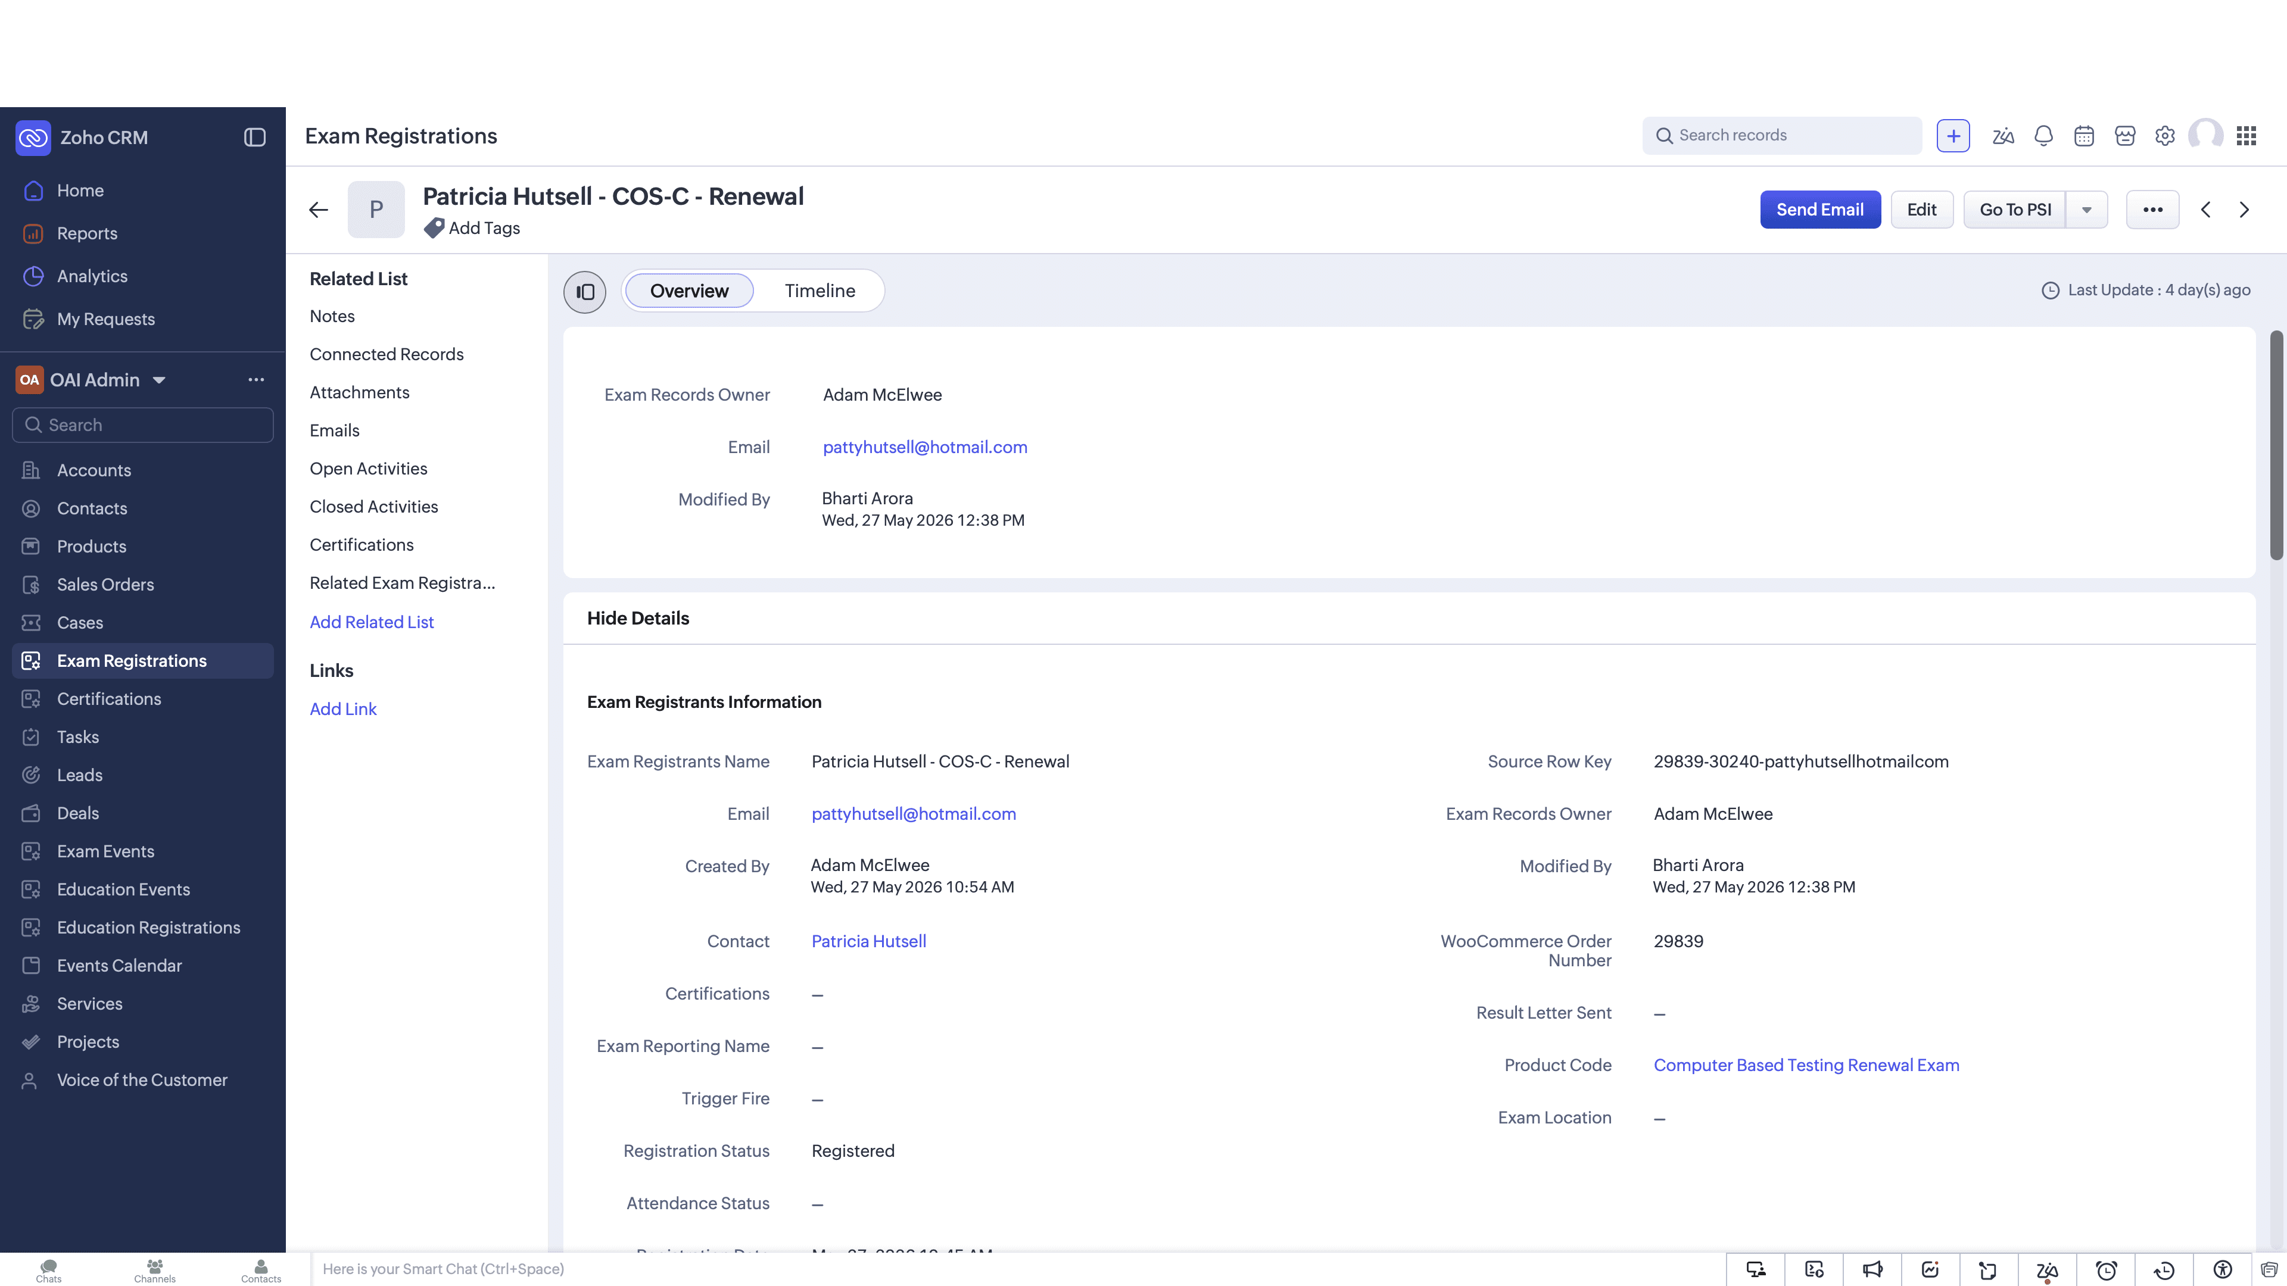
Task: Open Computer Based Testing Renewal Exam link
Action: click(1806, 1066)
